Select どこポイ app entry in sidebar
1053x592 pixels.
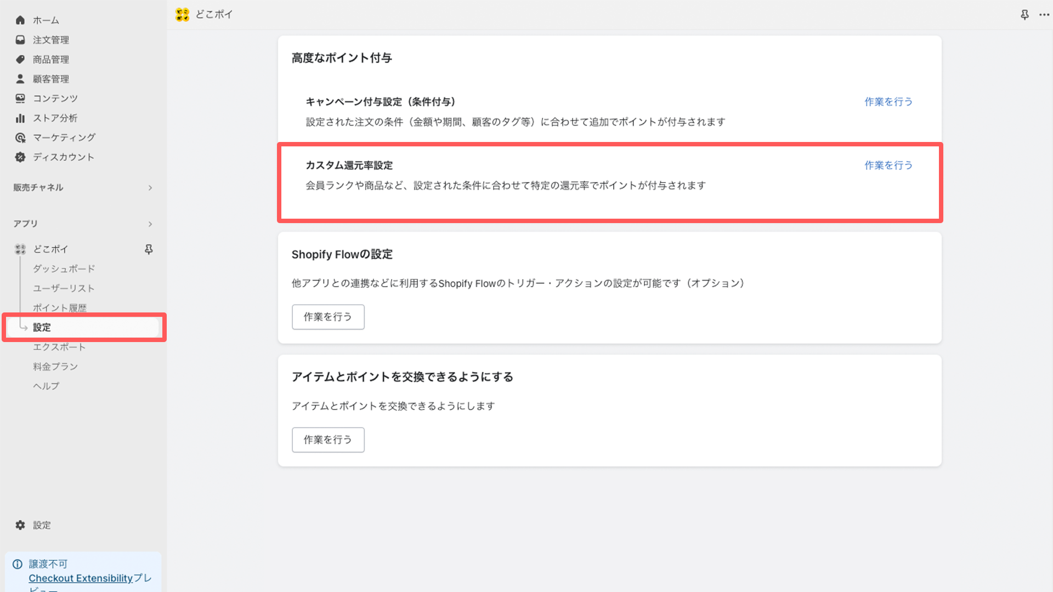click(x=50, y=249)
